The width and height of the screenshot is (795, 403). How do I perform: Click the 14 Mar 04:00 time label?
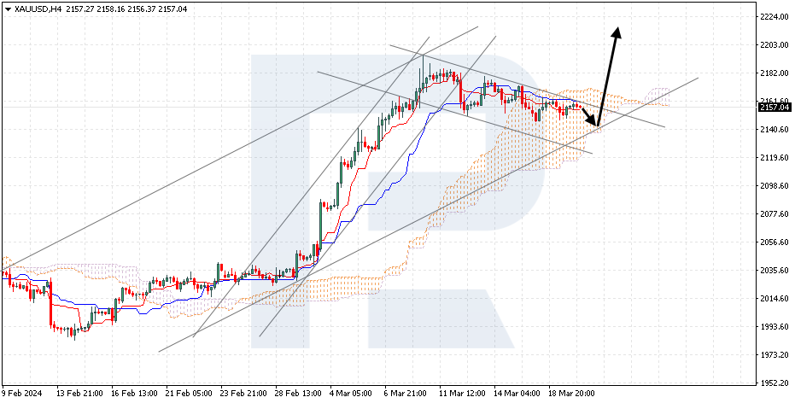517,394
